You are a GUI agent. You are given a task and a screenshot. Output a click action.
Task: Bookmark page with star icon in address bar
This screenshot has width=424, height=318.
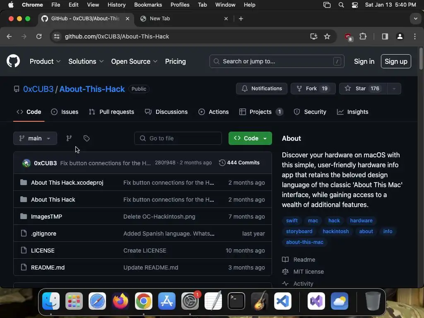pyautogui.click(x=327, y=36)
